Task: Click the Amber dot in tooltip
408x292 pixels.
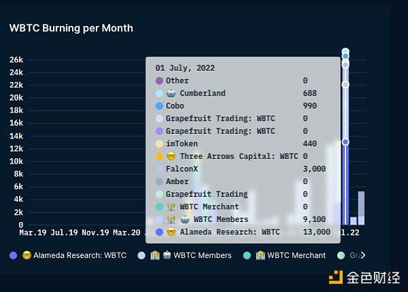Action: point(159,181)
